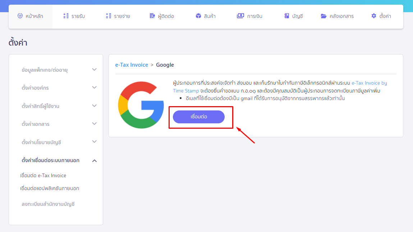413x232 pixels.
Task: Click the รายรับ income icon
Action: (66, 16)
